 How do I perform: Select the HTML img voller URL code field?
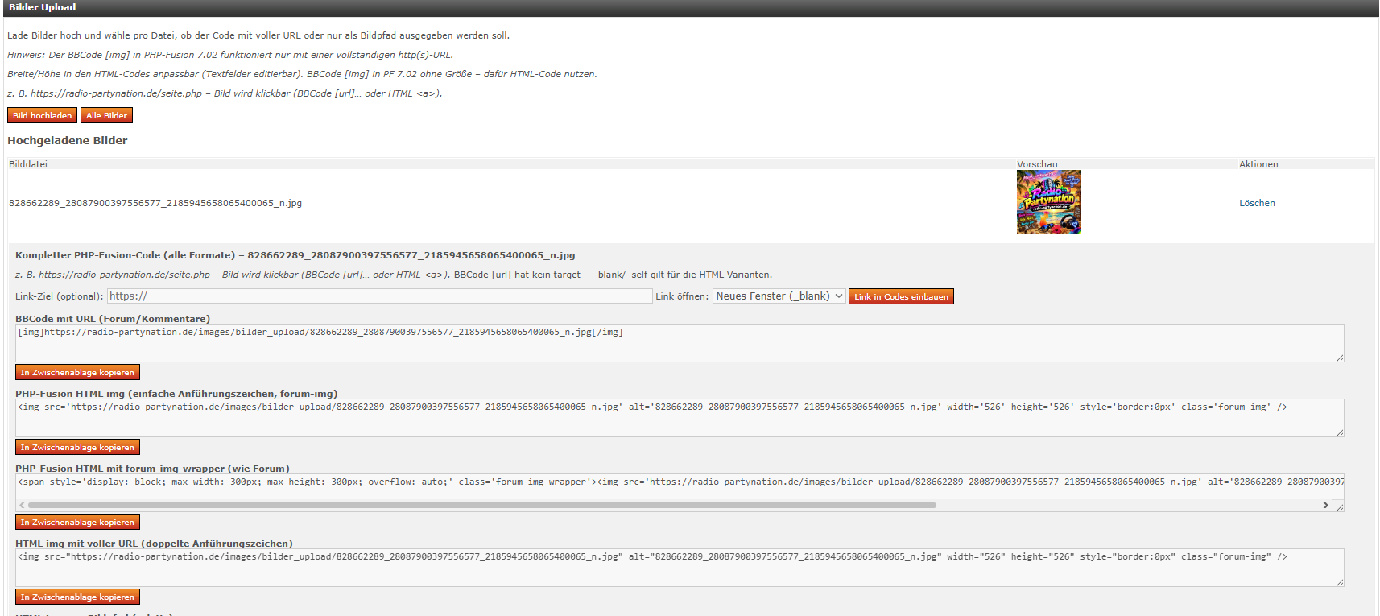680,568
